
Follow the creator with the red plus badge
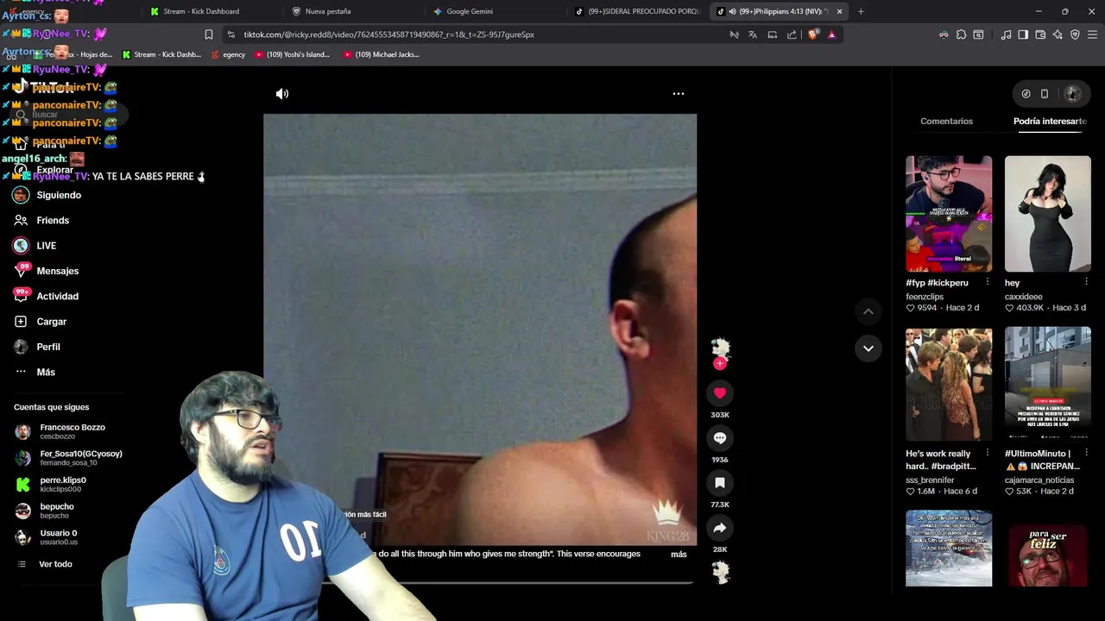(720, 363)
